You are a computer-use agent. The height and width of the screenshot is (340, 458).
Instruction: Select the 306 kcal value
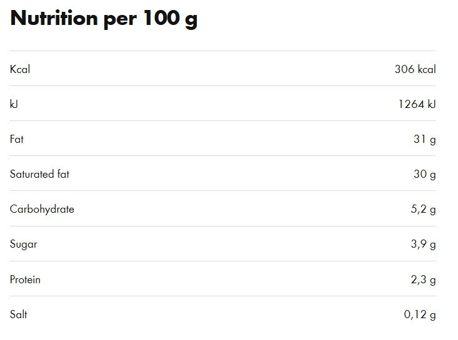coord(415,69)
